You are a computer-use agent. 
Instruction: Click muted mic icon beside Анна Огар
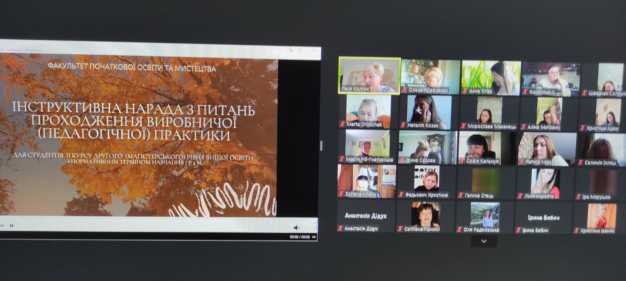465,92
